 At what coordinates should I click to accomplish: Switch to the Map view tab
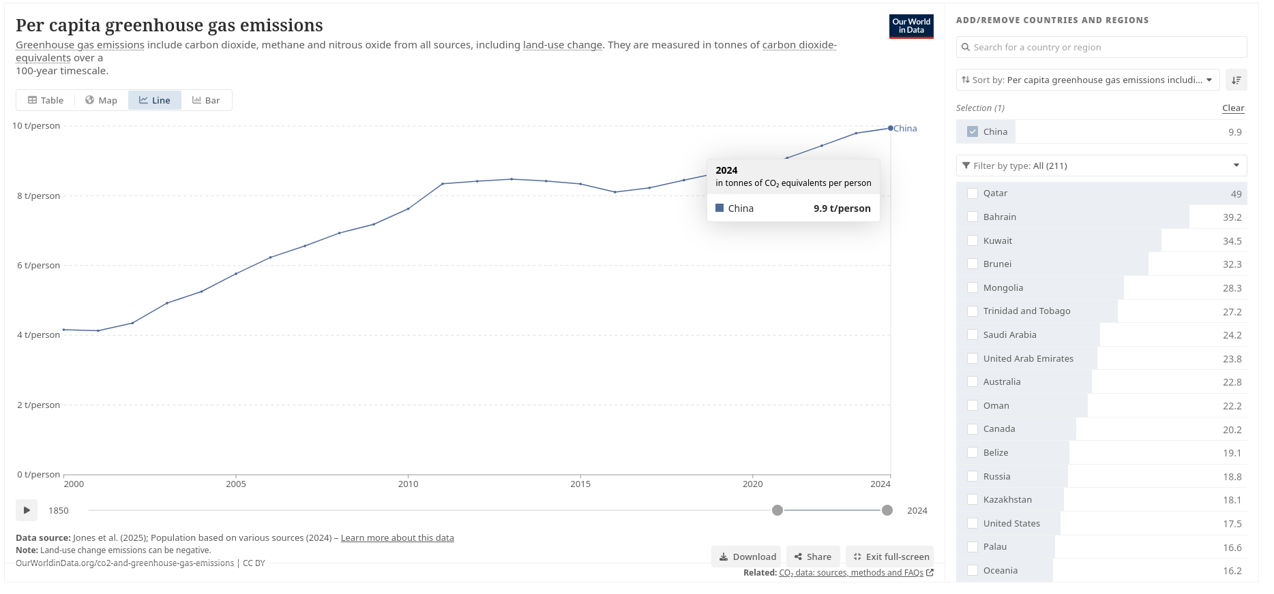[x=101, y=100]
